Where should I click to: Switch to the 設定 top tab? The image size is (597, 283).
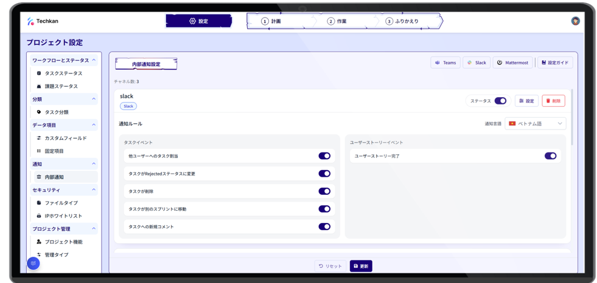point(198,21)
